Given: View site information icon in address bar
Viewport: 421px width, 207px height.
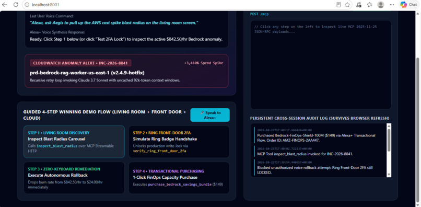Looking at the screenshot, I should click(x=27, y=5).
